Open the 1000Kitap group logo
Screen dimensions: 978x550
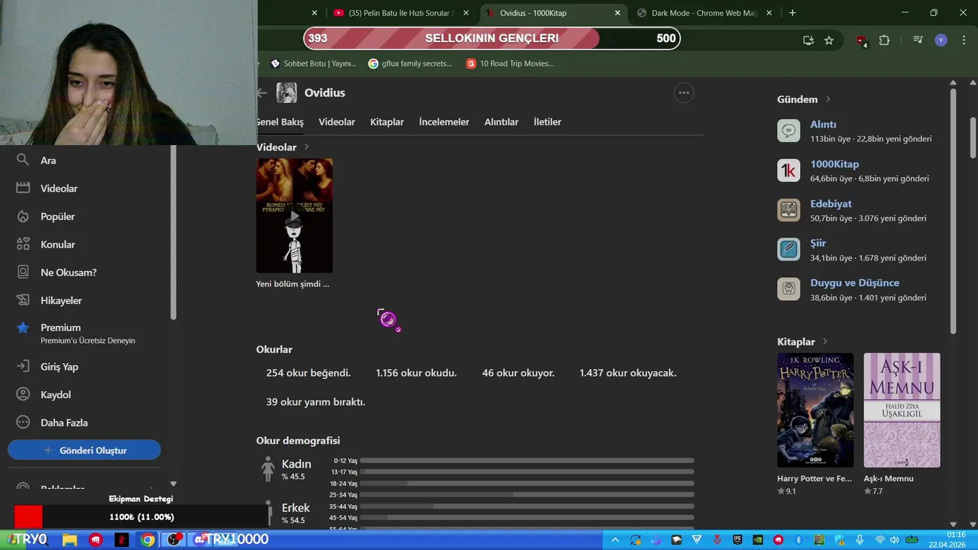pyautogui.click(x=789, y=170)
